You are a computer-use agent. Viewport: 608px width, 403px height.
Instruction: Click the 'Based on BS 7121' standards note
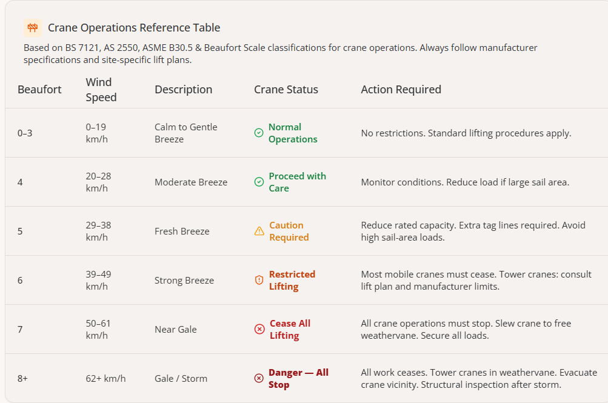pos(280,54)
